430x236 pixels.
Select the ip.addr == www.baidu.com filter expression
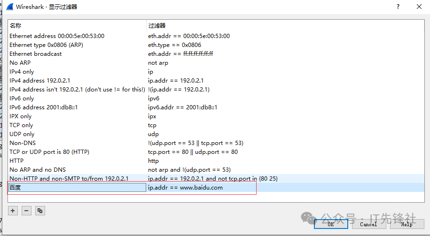coord(185,188)
